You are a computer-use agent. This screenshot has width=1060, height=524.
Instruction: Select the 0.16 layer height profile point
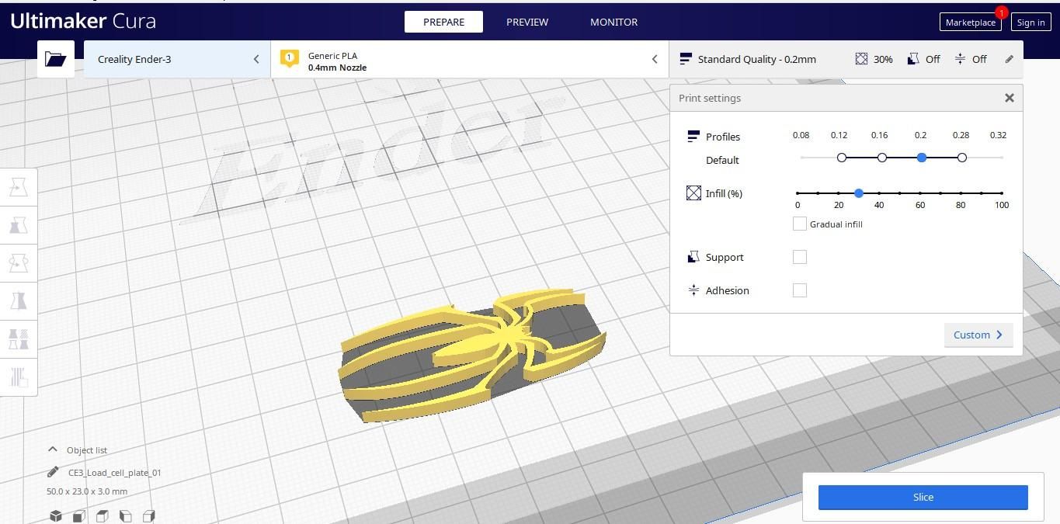[x=881, y=158]
